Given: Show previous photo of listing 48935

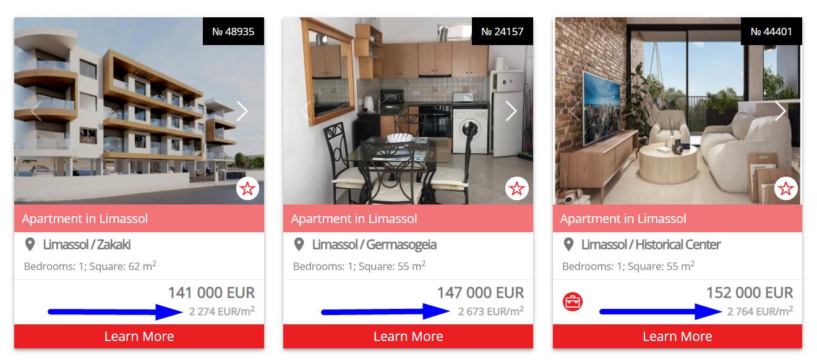Looking at the screenshot, I should (x=36, y=111).
